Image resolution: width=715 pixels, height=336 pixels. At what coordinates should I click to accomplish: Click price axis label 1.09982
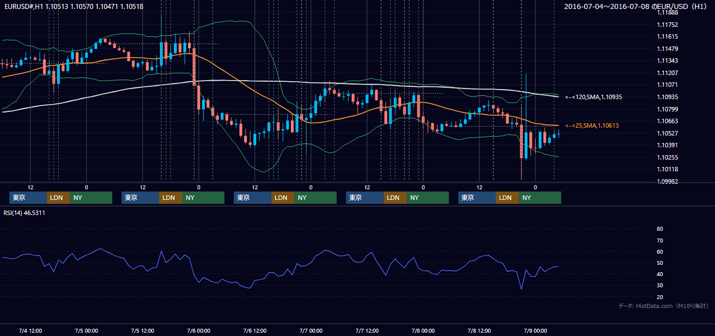click(x=667, y=181)
